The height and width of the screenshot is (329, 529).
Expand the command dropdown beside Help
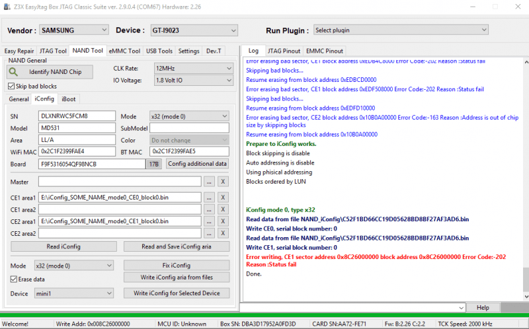(x=462, y=308)
